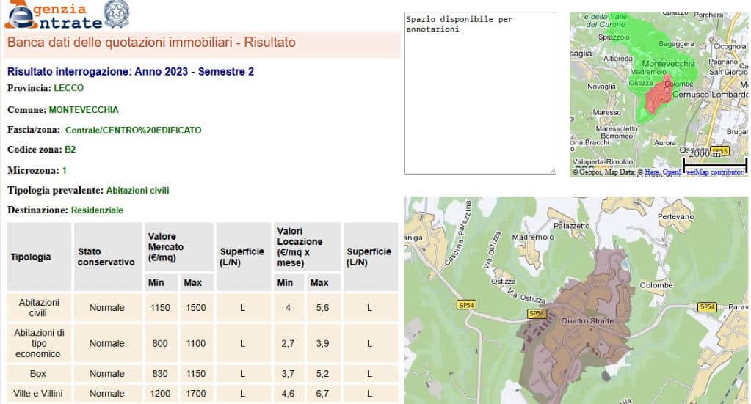Click the annotations box resize handle
The width and height of the screenshot is (751, 404).
(x=552, y=170)
